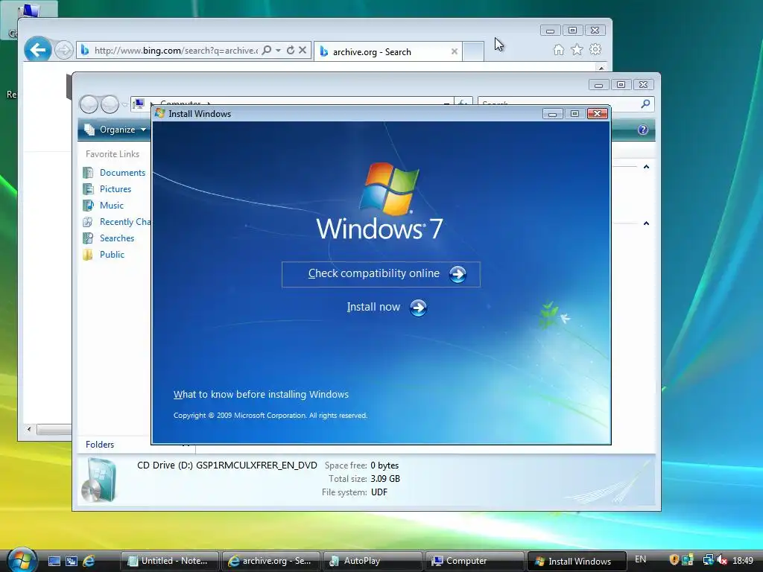Open Recently Changed in Favorite Links
The image size is (763, 572).
coord(117,222)
